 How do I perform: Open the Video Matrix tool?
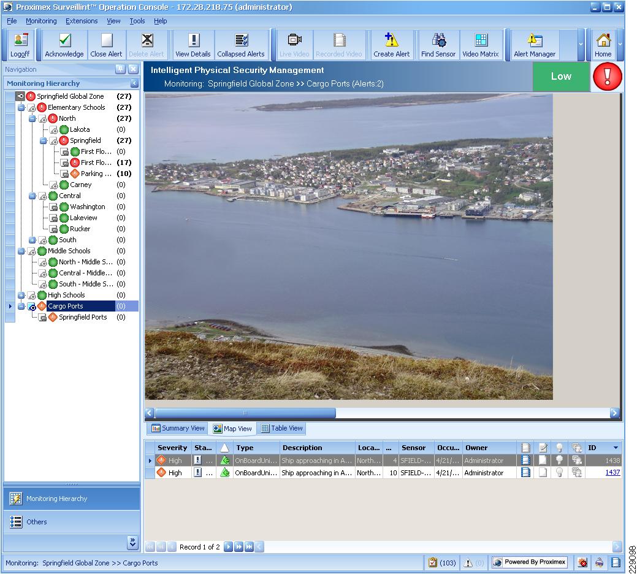click(481, 45)
